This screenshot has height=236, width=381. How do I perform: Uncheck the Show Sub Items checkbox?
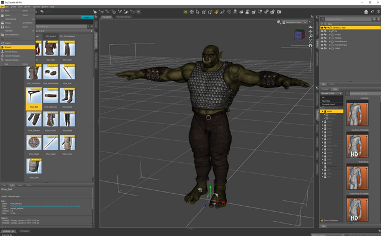point(322,221)
